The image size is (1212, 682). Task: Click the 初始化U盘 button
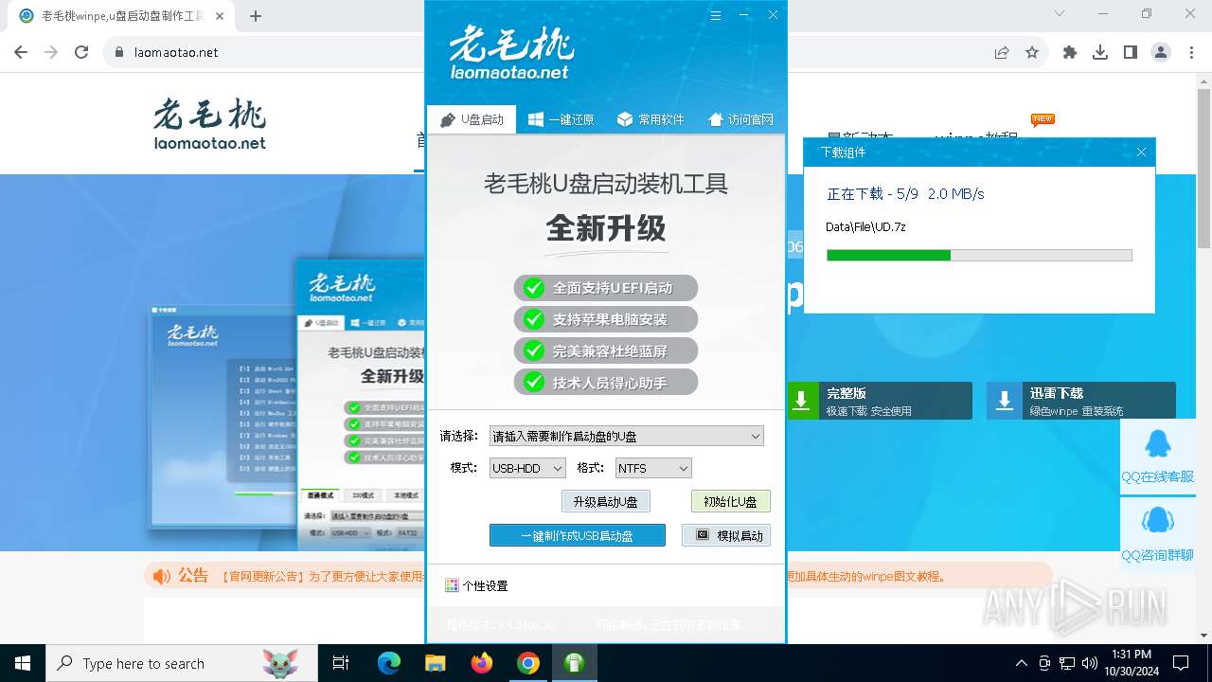tap(730, 501)
